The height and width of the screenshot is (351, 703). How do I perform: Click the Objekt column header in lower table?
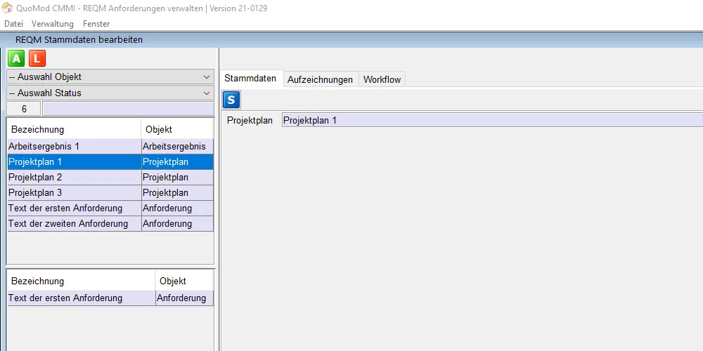184,281
